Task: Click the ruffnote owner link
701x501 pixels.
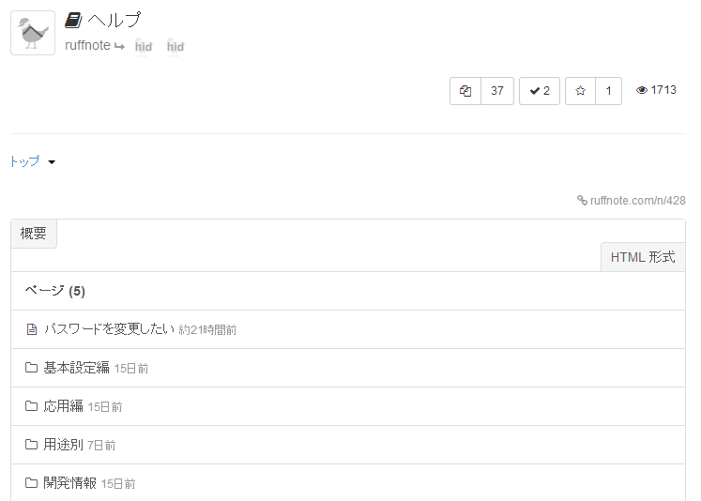Action: point(87,45)
